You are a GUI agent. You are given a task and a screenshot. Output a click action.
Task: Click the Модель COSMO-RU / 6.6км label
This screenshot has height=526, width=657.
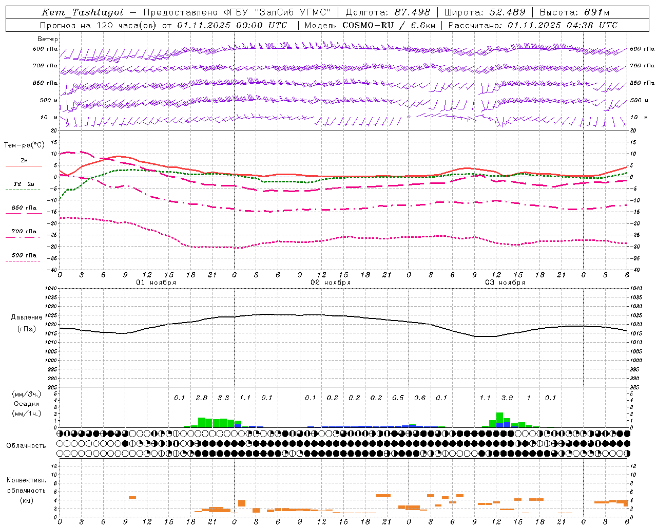coord(370,25)
